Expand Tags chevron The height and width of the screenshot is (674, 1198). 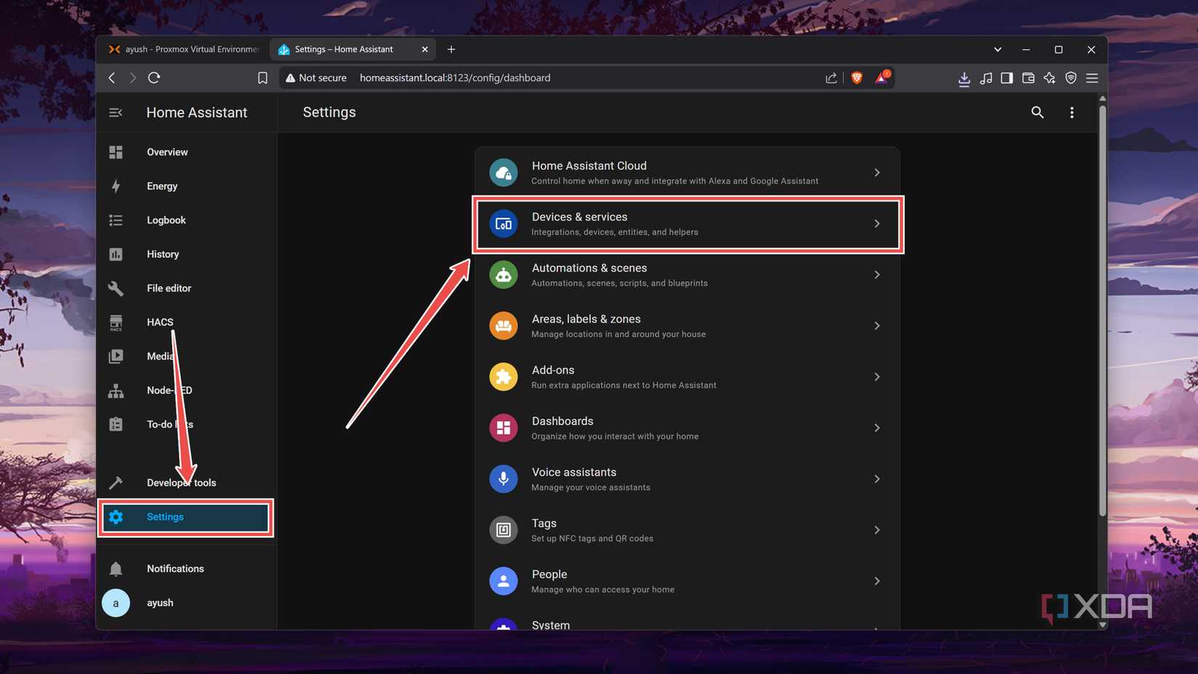tap(877, 530)
